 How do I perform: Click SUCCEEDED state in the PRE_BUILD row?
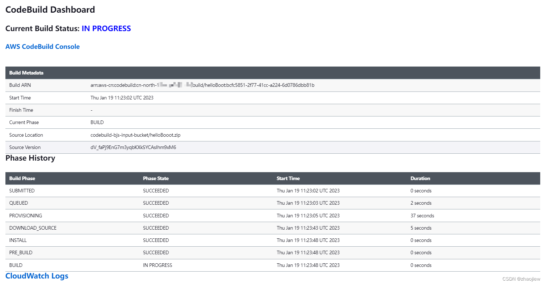pyautogui.click(x=156, y=252)
